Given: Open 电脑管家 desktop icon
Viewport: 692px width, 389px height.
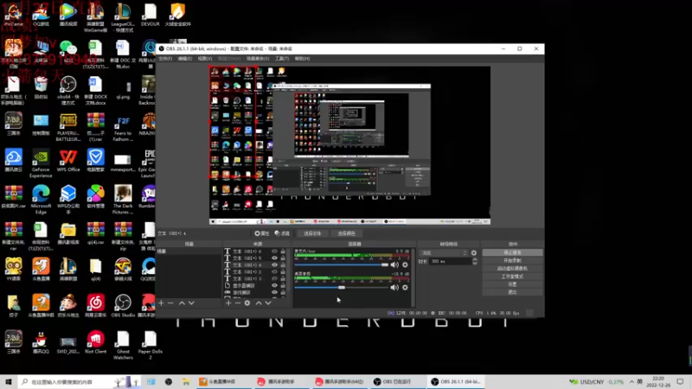Looking at the screenshot, I should tap(95, 161).
